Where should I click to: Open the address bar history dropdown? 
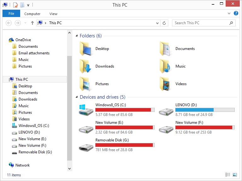157,23
